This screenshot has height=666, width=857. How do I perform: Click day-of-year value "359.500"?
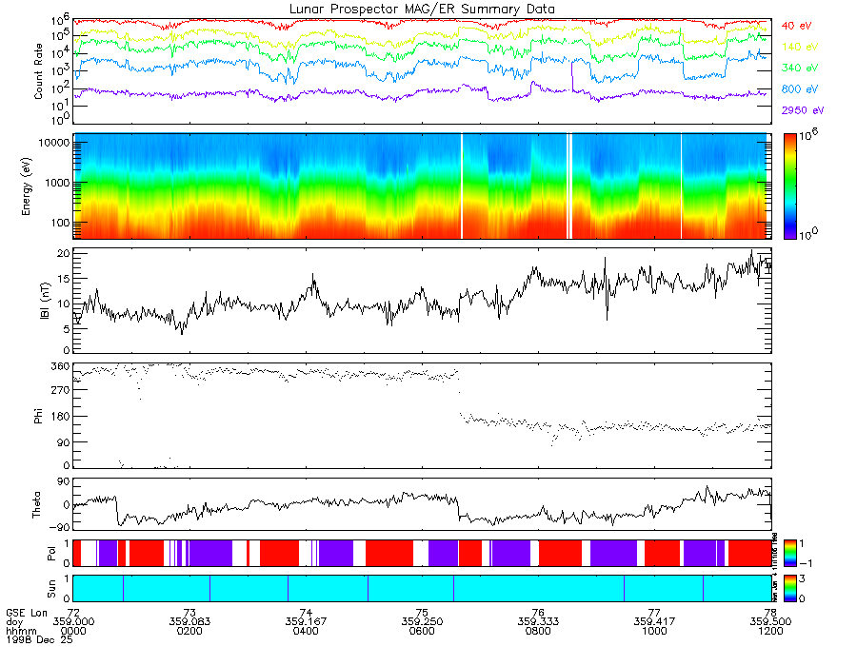coord(770,622)
